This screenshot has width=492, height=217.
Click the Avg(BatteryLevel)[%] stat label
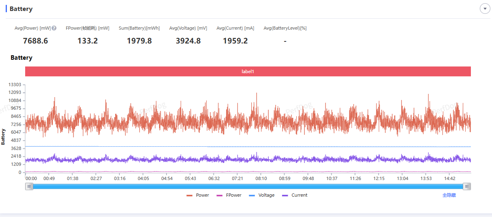[x=285, y=28]
